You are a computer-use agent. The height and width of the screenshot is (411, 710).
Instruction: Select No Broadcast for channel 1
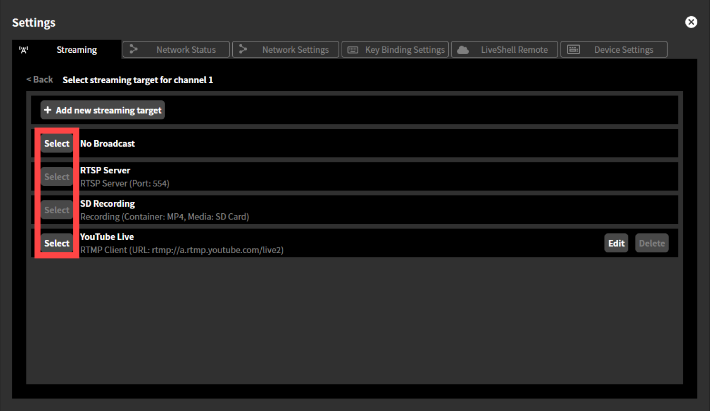click(x=57, y=143)
